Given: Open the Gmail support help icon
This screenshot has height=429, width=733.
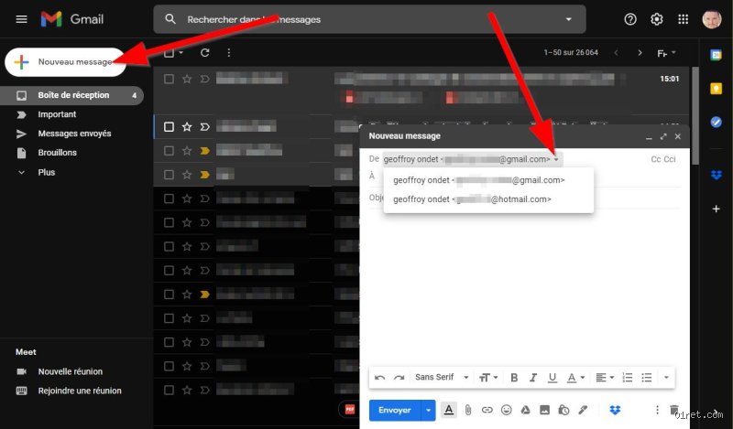Looking at the screenshot, I should [x=630, y=19].
